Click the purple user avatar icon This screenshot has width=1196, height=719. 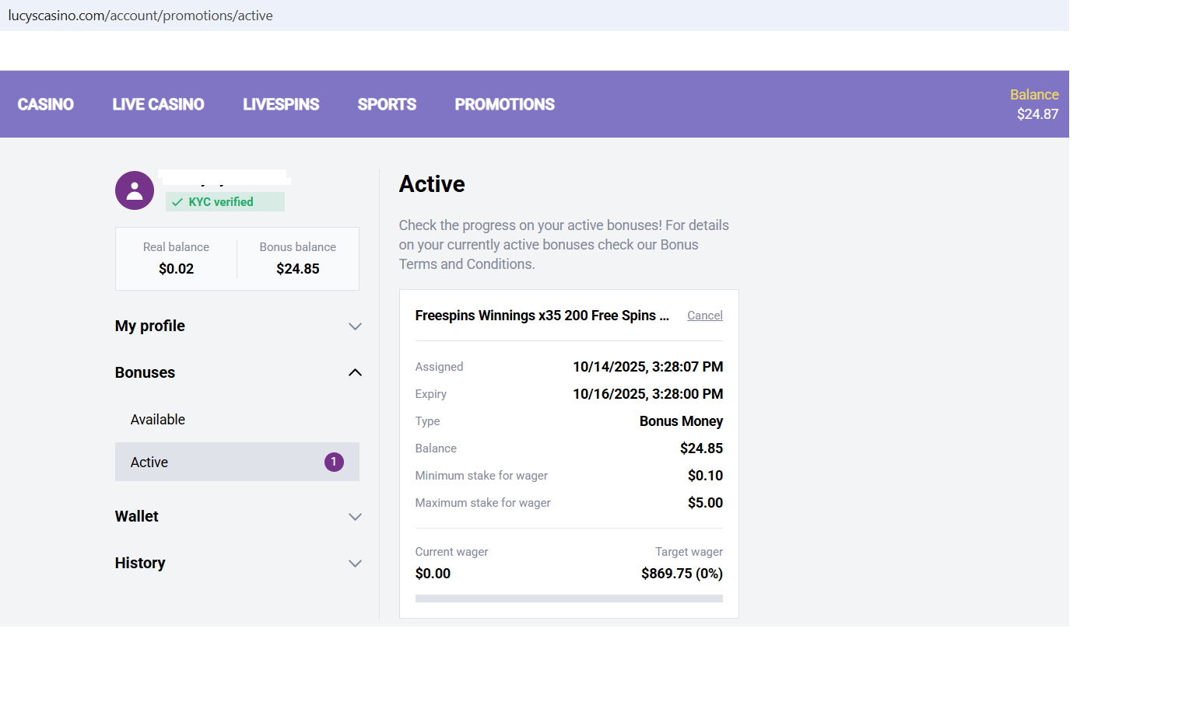pos(135,190)
